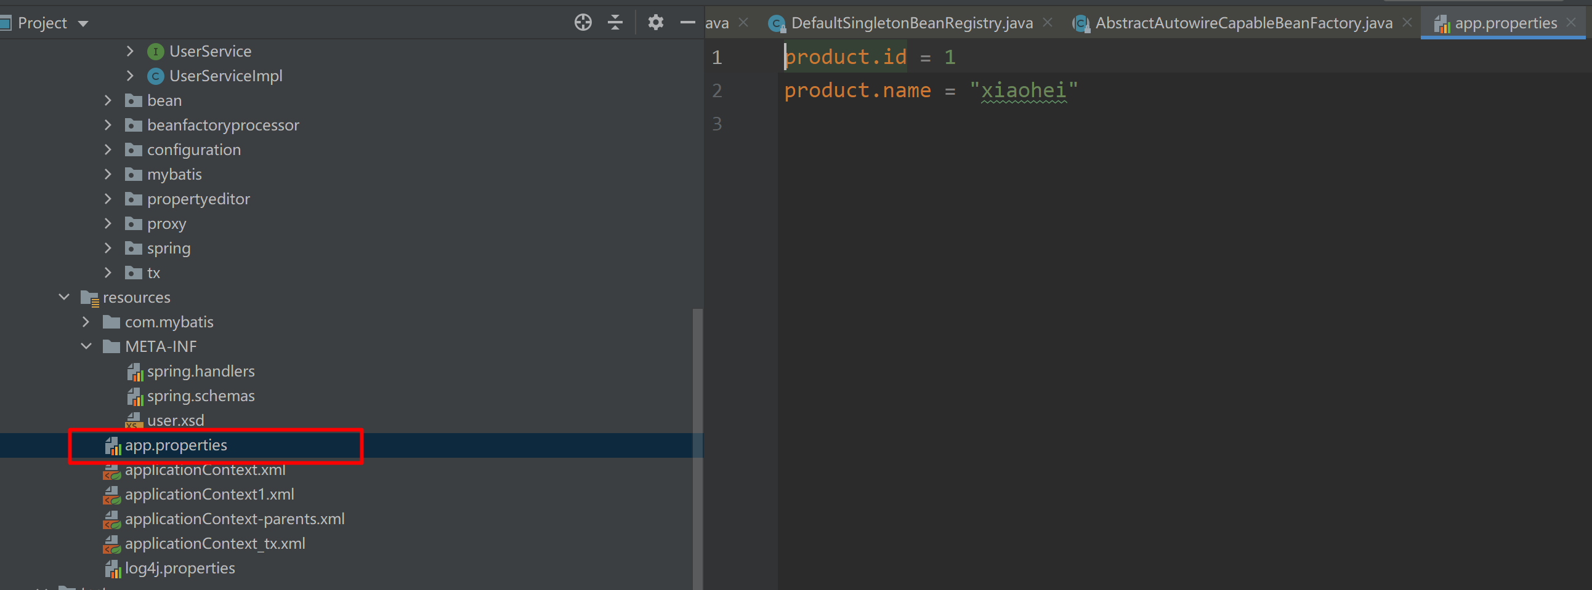Open Project panel settings gear
1592x590 pixels.
point(655,23)
